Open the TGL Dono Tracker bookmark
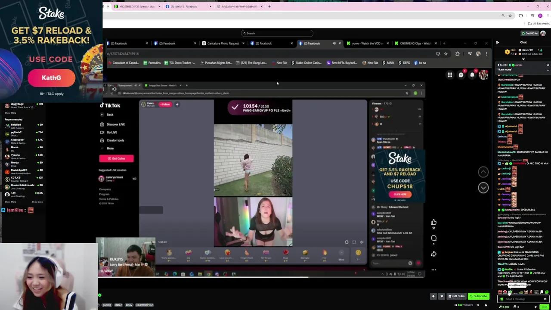Viewport: 551px width, 310px height. pos(180,63)
